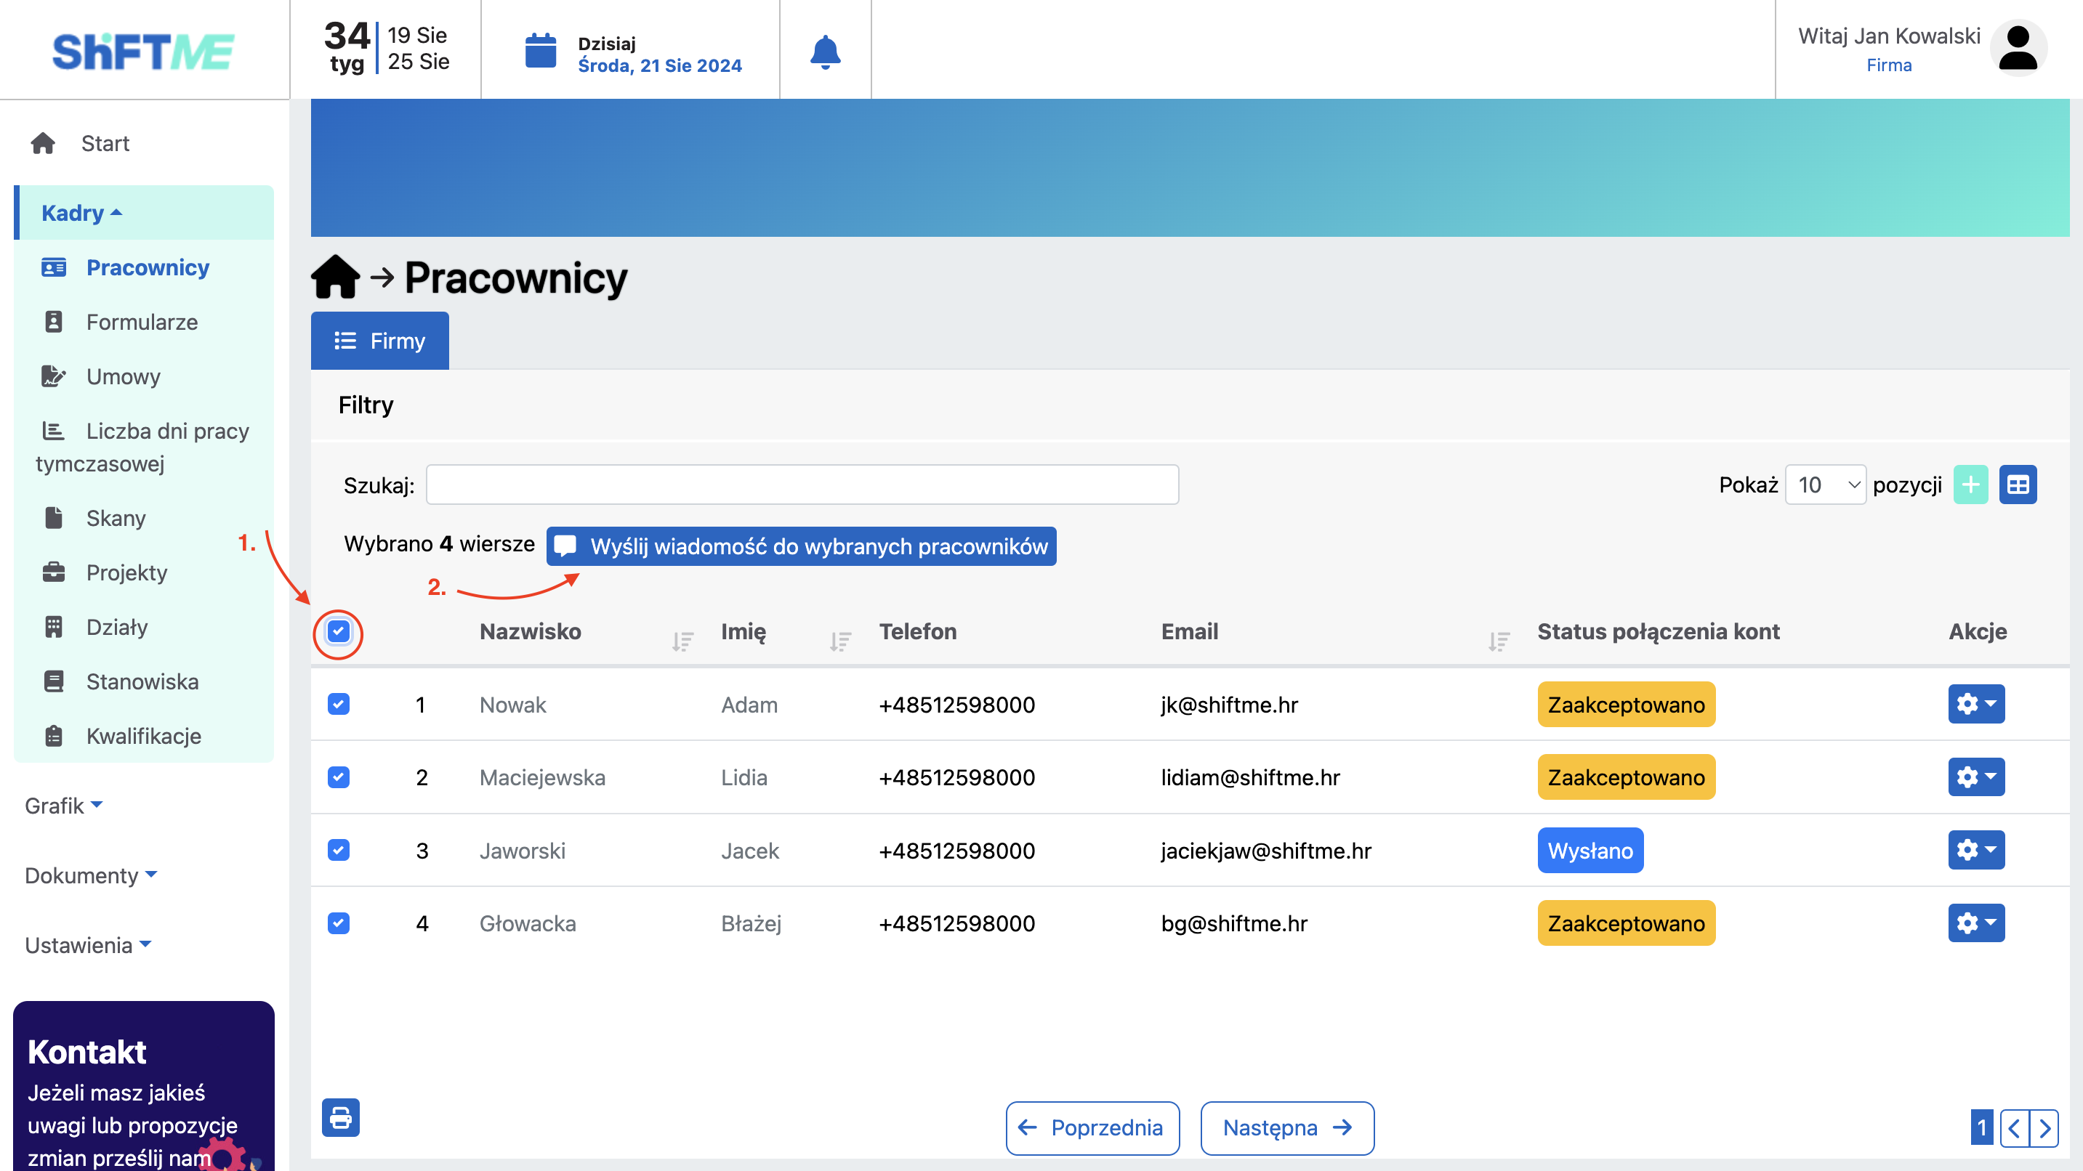Click the Firma link under user name
The image size is (2083, 1171).
point(1889,65)
